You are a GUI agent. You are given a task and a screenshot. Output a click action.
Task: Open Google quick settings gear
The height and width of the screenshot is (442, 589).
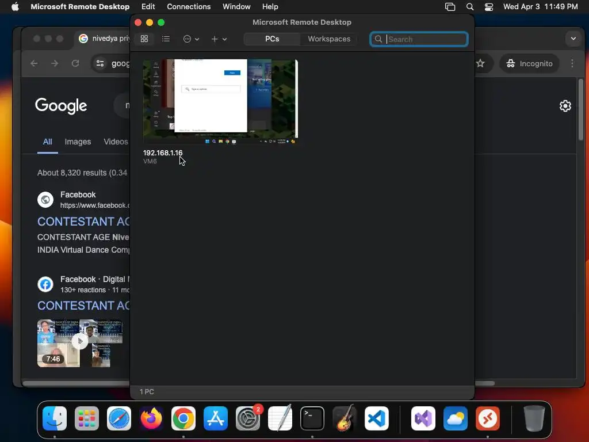click(565, 106)
